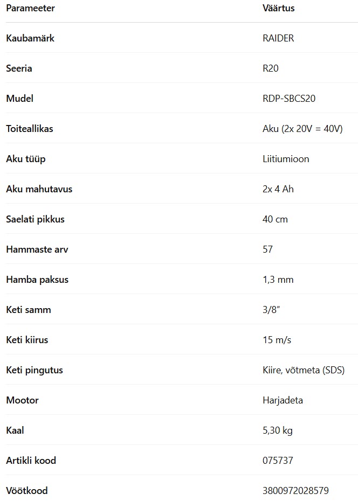Image resolution: width=358 pixels, height=501 pixels.
Task: Click the Parameeter column header
Action: coord(30,8)
